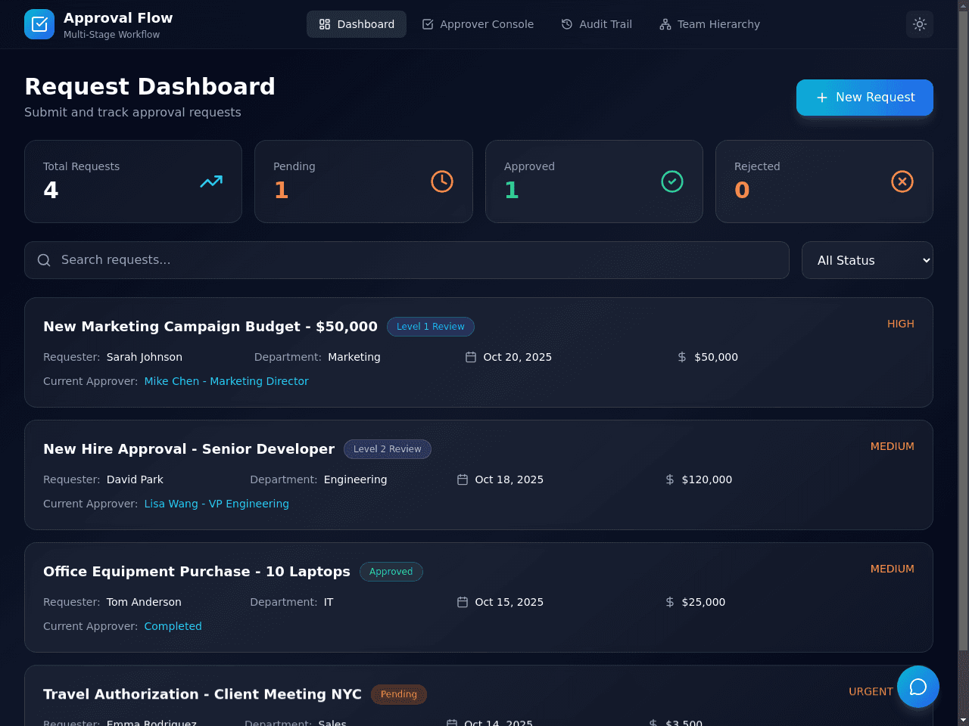Open the chat bubble floating button
969x726 pixels.
(x=918, y=687)
